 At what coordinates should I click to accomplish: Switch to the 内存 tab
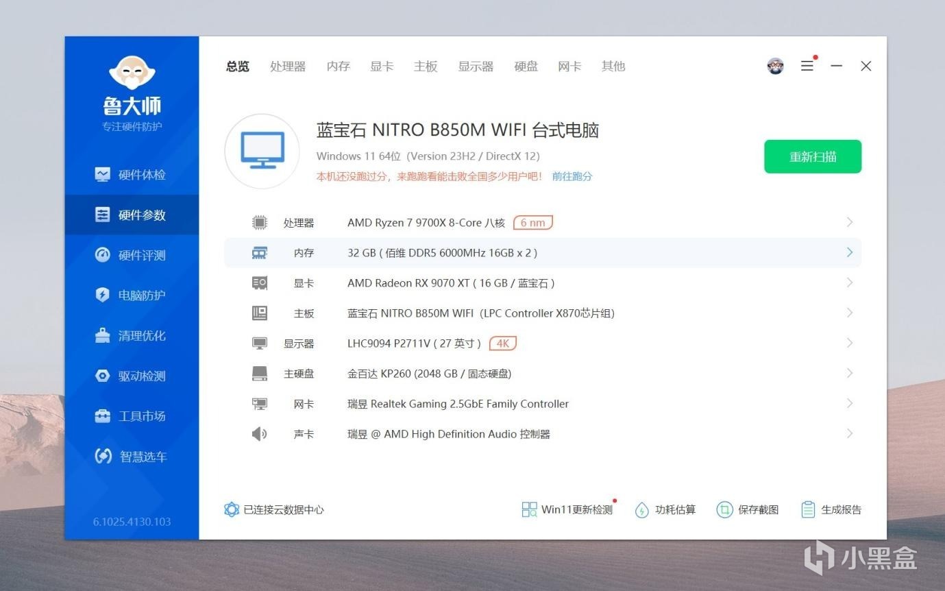click(339, 67)
